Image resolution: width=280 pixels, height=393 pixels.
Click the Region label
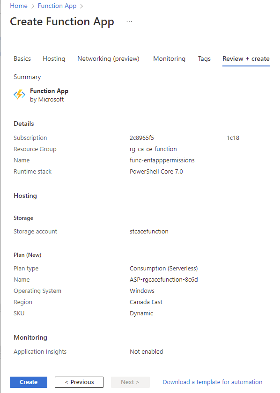tap(23, 302)
